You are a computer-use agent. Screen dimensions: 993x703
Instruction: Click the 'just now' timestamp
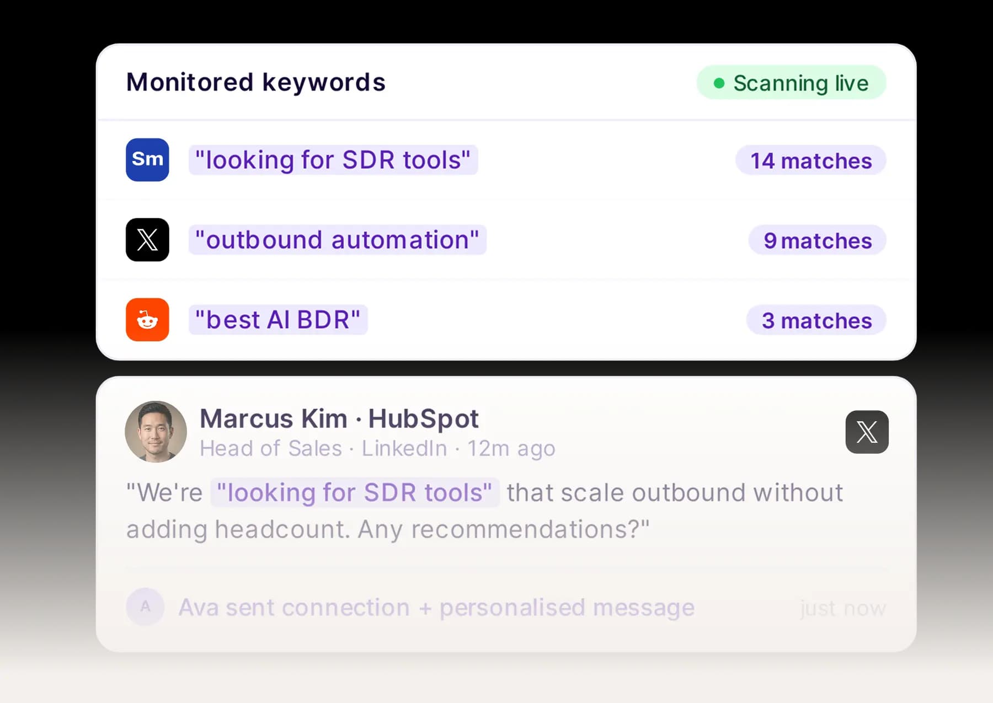[842, 607]
